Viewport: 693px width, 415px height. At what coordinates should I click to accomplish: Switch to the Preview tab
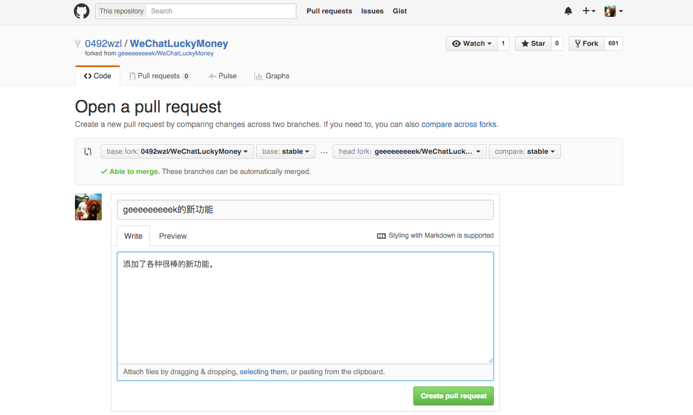click(x=173, y=236)
